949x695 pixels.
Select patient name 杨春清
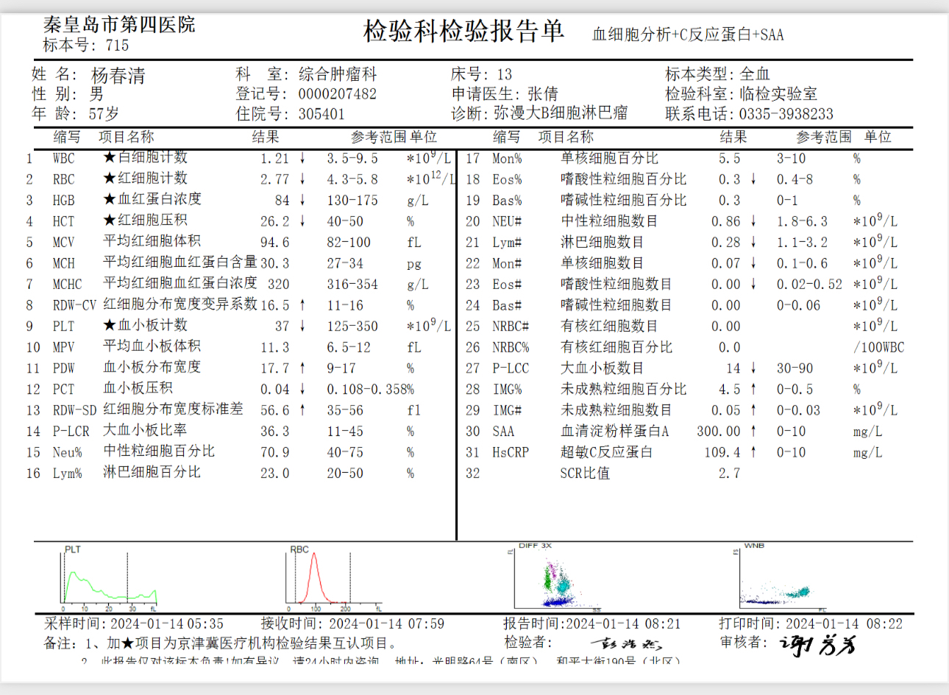click(x=118, y=75)
